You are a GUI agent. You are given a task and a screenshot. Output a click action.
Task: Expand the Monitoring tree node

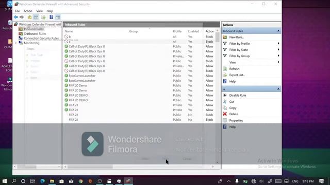(x=16, y=43)
